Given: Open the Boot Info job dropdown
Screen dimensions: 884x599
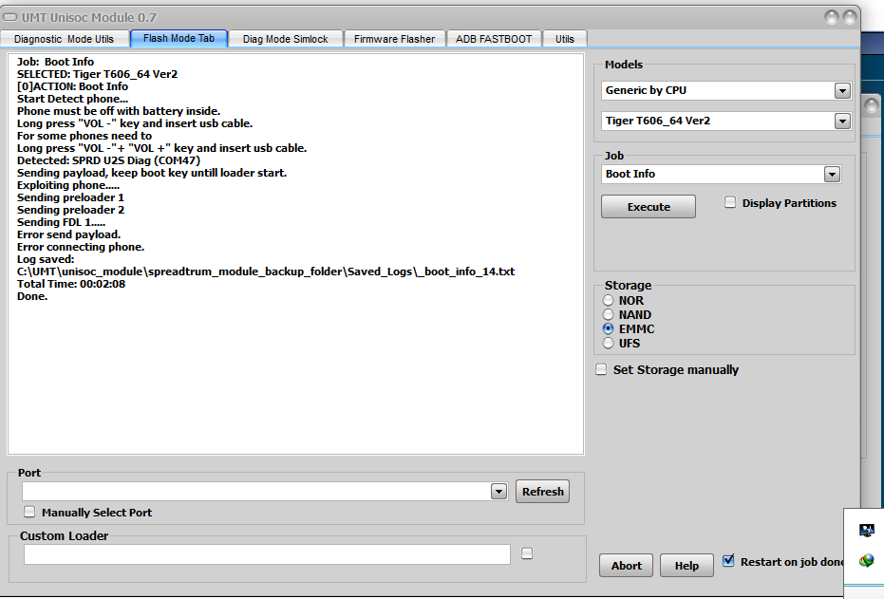Looking at the screenshot, I should [832, 174].
